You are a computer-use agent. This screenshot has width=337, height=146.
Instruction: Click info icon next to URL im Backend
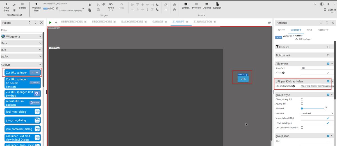(x=293, y=86)
